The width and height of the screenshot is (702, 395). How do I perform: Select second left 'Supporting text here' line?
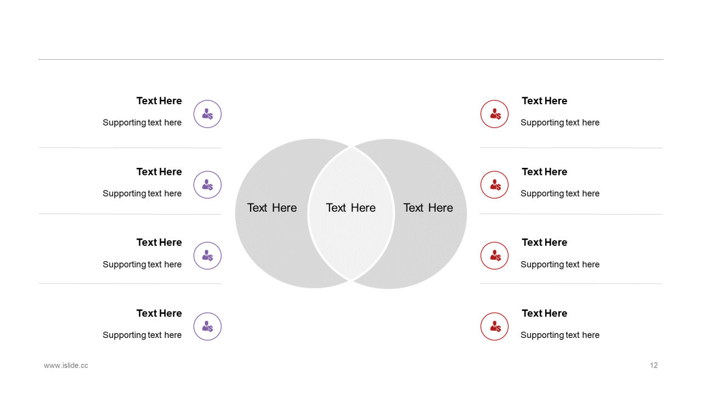(142, 194)
